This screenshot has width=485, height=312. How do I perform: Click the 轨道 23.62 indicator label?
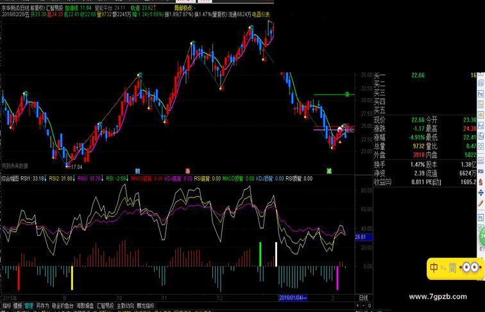[x=142, y=8]
